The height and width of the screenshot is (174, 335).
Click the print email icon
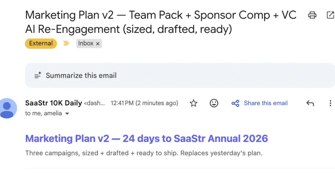click(x=312, y=15)
